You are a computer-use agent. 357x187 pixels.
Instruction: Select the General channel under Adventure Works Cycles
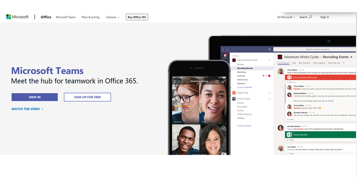point(240,65)
